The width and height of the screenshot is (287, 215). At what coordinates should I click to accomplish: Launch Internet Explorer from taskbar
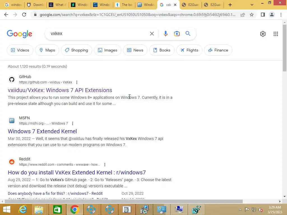(x=23, y=209)
